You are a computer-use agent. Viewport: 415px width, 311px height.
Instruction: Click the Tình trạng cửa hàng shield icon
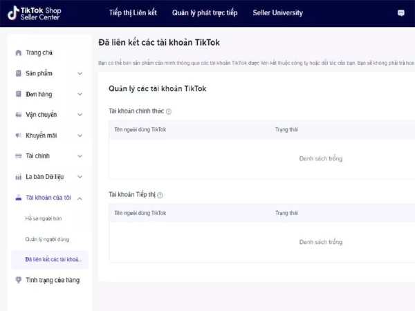tap(19, 279)
